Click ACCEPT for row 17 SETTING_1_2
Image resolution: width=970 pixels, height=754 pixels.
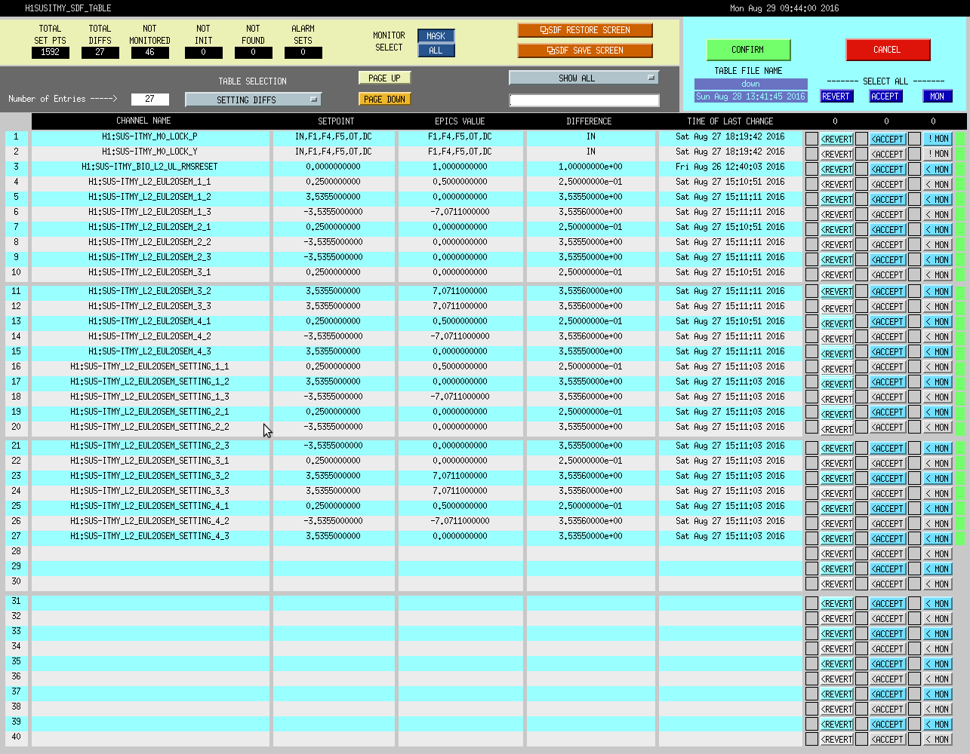(x=888, y=382)
